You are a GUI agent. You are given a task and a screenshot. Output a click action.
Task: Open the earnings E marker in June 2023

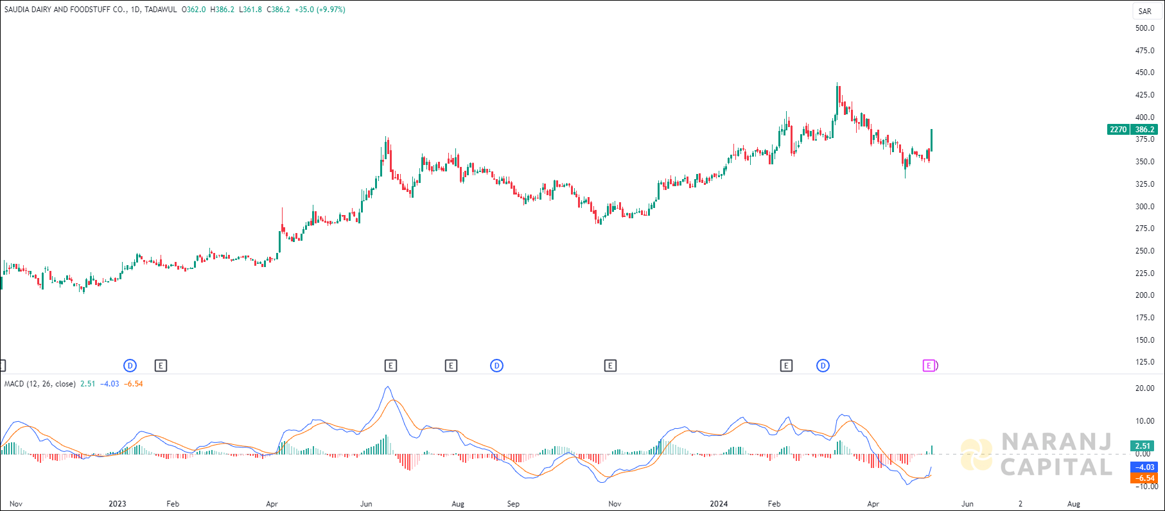pyautogui.click(x=390, y=366)
